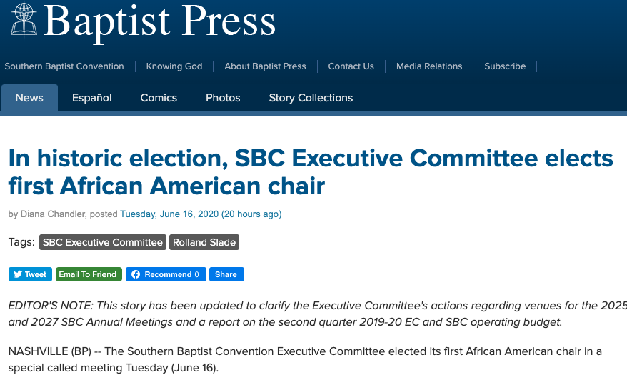Open the article headline about historic election
The height and width of the screenshot is (375, 627).
click(x=311, y=172)
